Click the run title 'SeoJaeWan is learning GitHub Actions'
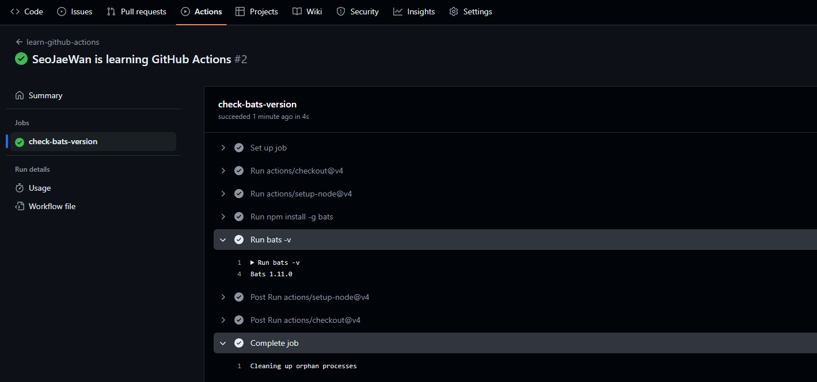Viewport: 817px width, 382px height. [x=132, y=59]
